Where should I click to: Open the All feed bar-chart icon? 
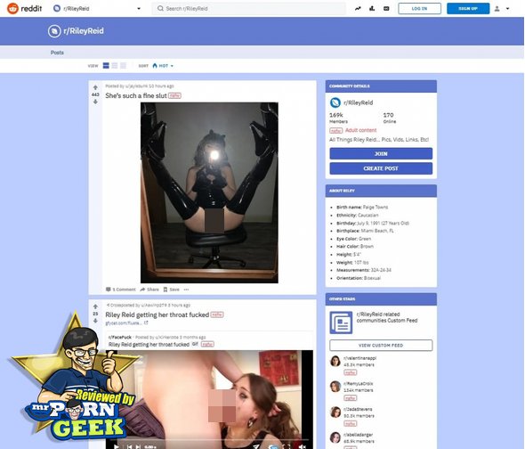pos(372,8)
